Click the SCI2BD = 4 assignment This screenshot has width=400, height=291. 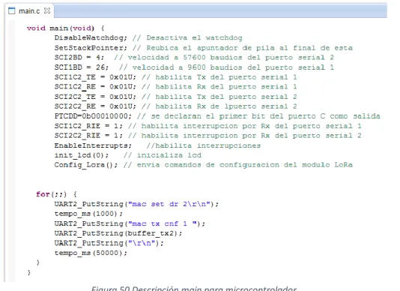coord(79,58)
